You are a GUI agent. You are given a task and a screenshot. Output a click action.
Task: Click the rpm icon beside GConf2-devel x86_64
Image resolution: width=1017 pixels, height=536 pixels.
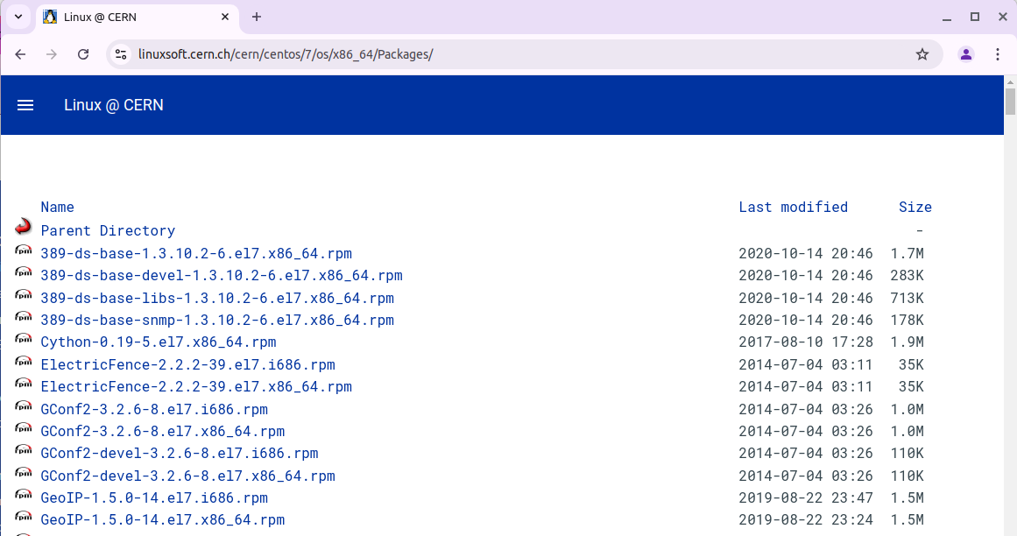(x=24, y=473)
